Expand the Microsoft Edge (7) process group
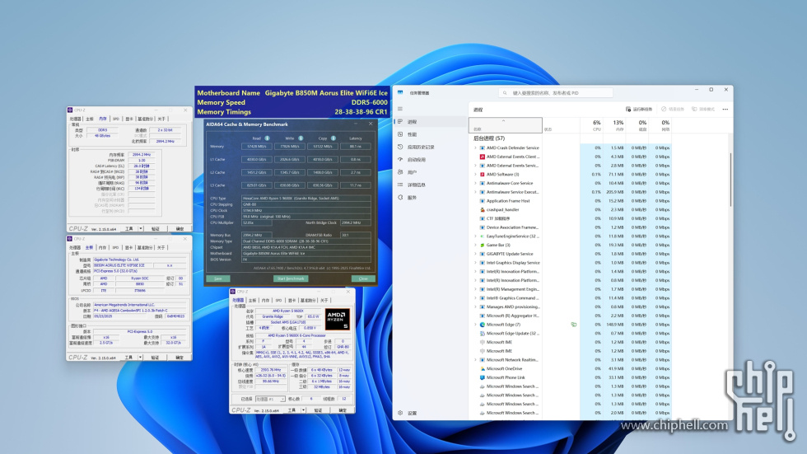 click(x=475, y=325)
